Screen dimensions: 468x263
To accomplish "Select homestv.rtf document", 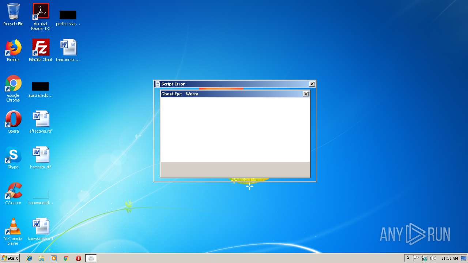I will coord(41,158).
